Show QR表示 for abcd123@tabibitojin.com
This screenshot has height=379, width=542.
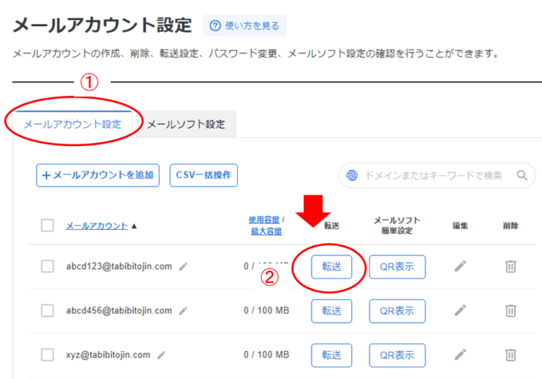(x=397, y=267)
